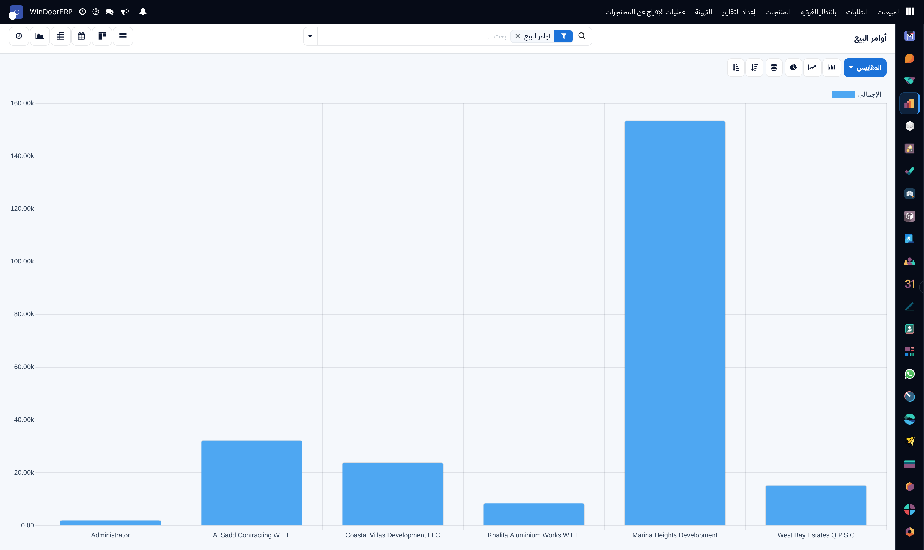Screen dimensions: 924x550
Task: Open the top bar clock activities icon
Action: (x=83, y=12)
